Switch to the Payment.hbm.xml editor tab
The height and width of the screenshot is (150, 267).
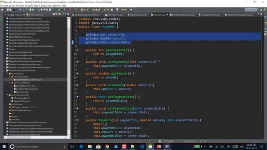tap(137, 15)
